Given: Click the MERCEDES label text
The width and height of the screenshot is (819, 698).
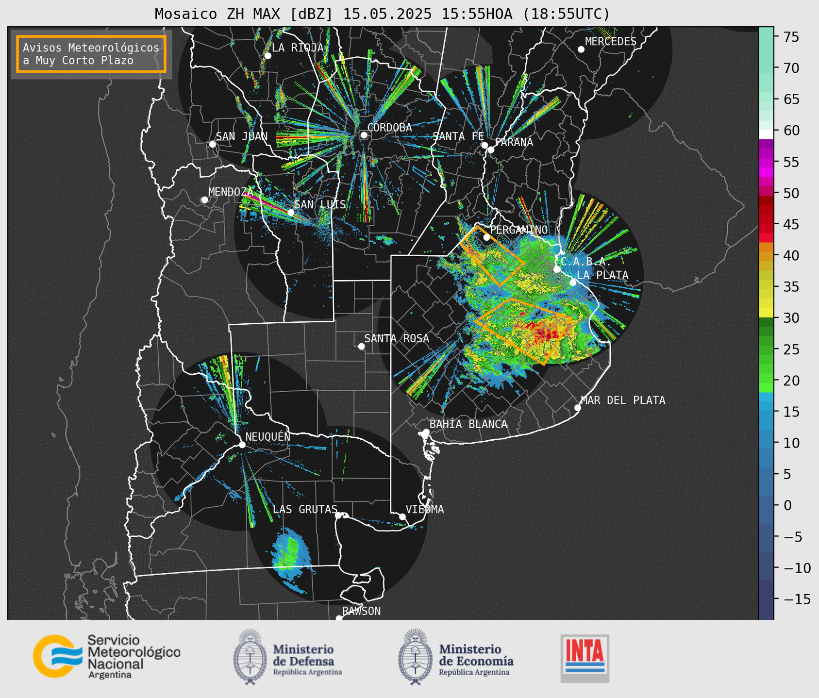Looking at the screenshot, I should point(611,42).
